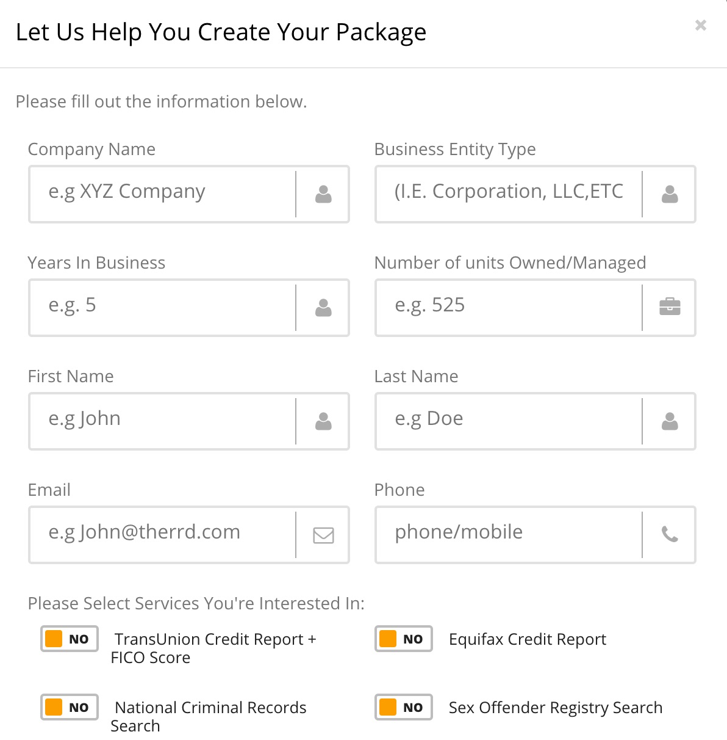Click the Company Name input field
This screenshot has height=740, width=727.
click(x=159, y=194)
